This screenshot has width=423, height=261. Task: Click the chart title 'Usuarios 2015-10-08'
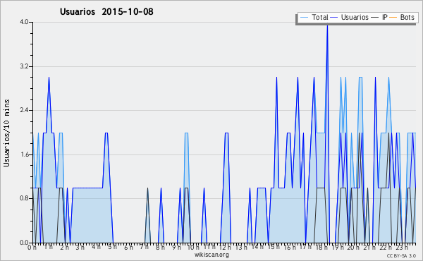coord(106,11)
